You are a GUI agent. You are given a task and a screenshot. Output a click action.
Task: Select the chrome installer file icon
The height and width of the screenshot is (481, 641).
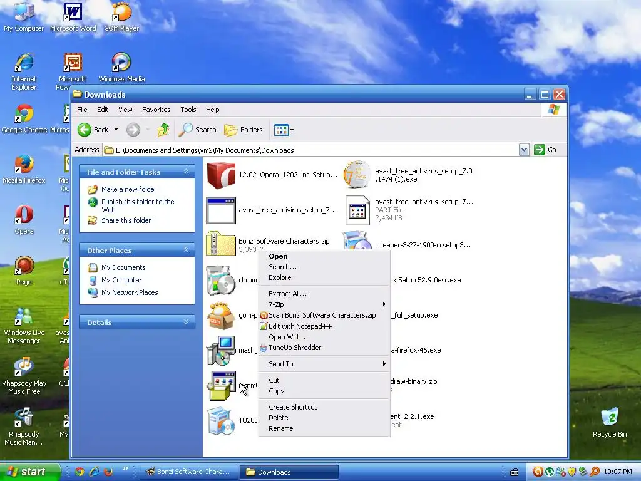coord(221,281)
